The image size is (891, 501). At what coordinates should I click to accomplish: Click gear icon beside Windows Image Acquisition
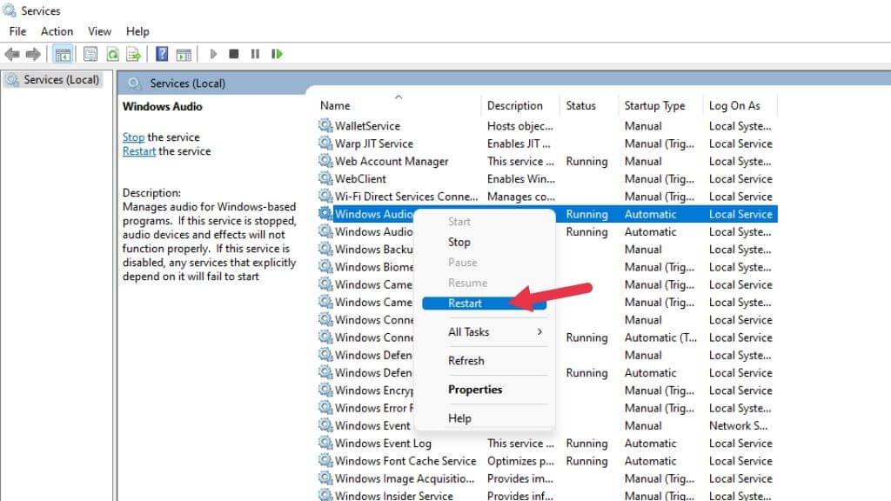point(325,478)
